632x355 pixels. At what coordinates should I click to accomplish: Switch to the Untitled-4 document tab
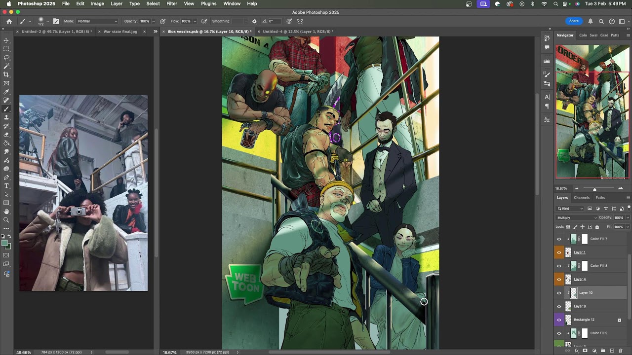coord(298,32)
